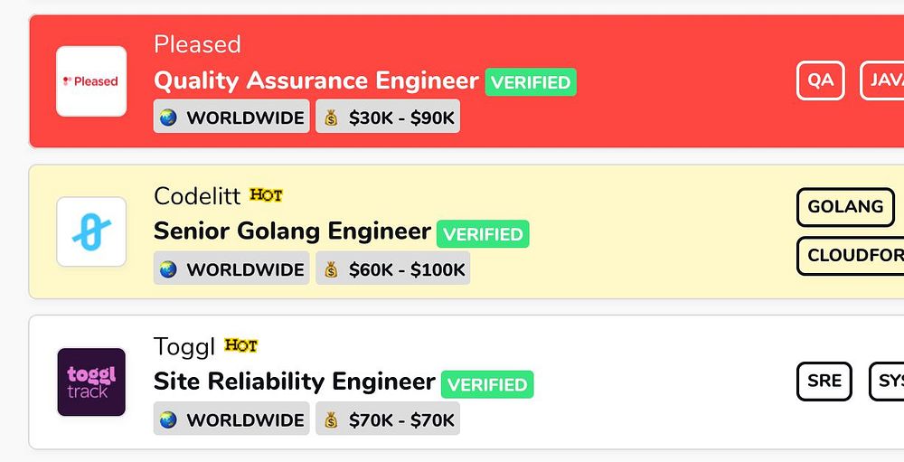Click the HOT badge beside Toggl
Viewport: 904px width, 462px height.
pyautogui.click(x=241, y=345)
